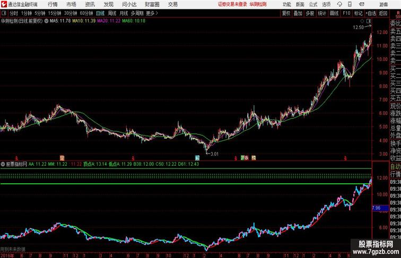Viewport: 401px width, 258px height.
Task: Open the 选项 menu
Action: [326, 4]
